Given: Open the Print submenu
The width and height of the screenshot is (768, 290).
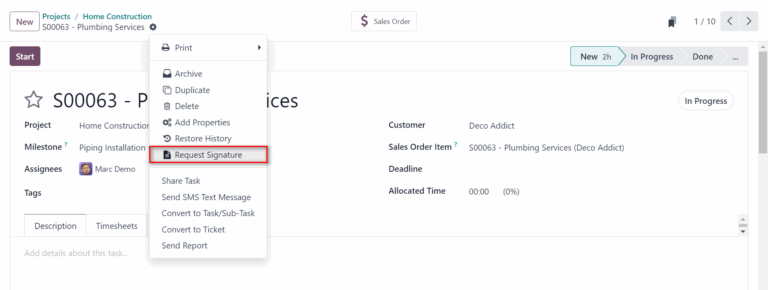Looking at the screenshot, I should click(x=208, y=48).
